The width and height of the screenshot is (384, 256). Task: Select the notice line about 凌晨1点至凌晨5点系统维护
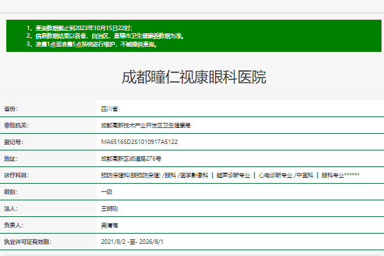coord(92,44)
